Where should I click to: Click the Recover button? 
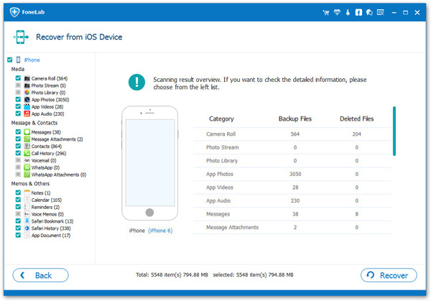389,275
